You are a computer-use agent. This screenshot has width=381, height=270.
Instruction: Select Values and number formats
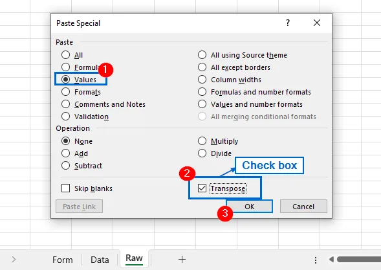202,104
